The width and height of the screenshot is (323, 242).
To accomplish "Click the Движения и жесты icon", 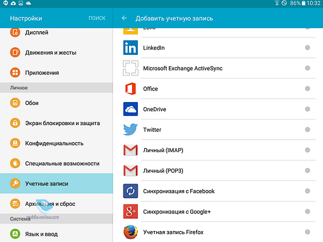I will point(15,52).
